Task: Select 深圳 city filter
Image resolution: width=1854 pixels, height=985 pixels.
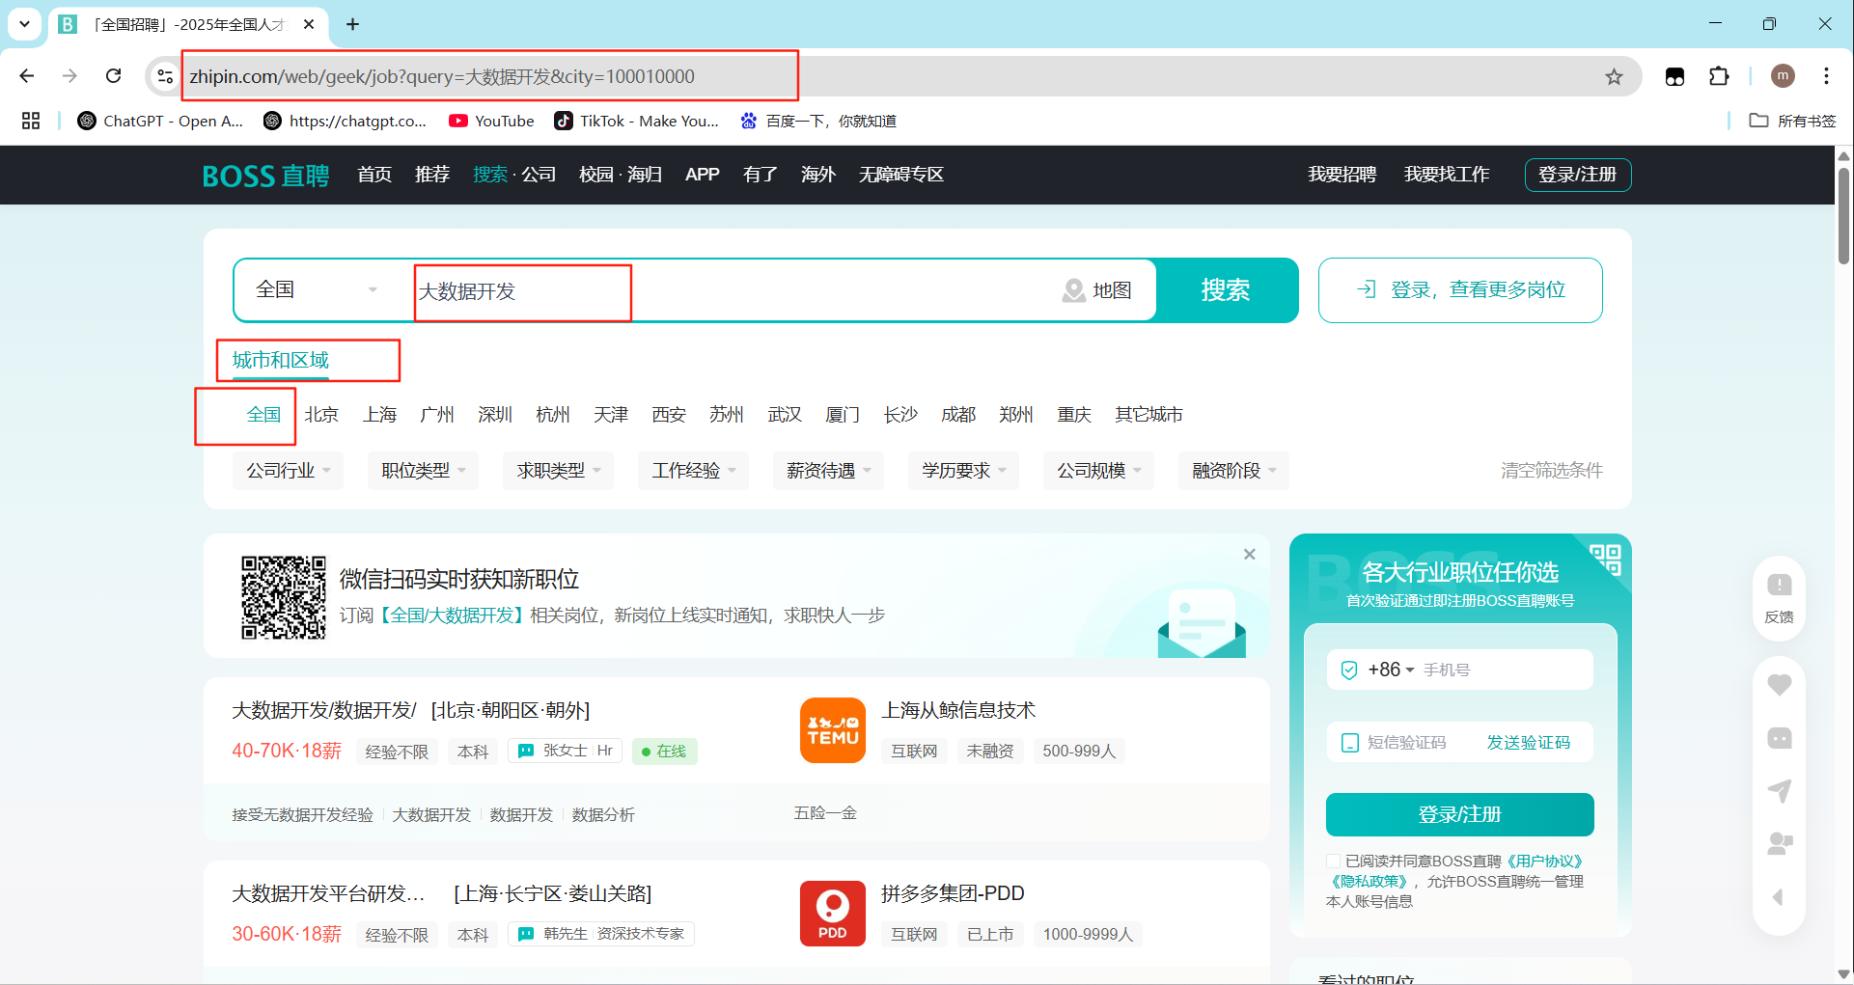Action: click(x=495, y=415)
